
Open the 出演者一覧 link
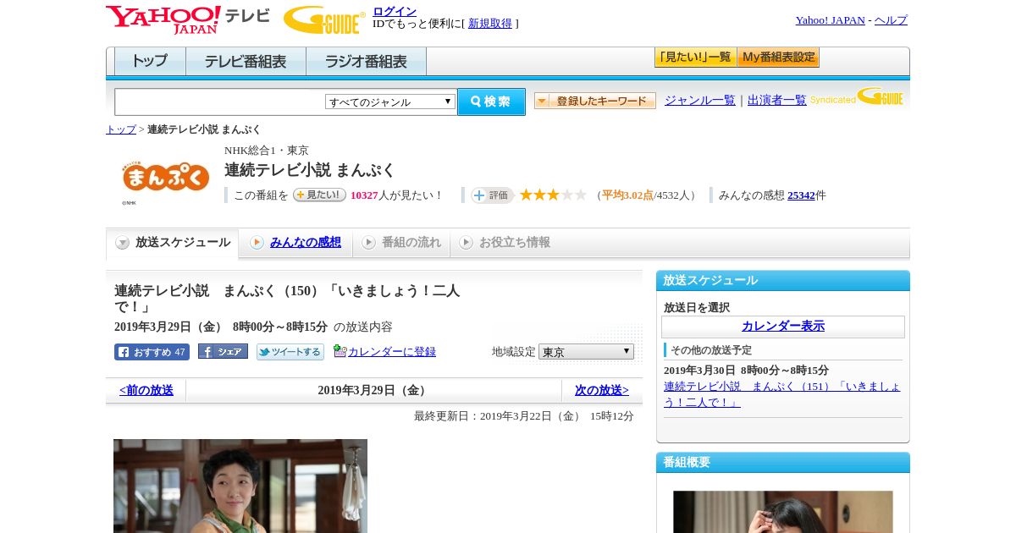pyautogui.click(x=777, y=100)
